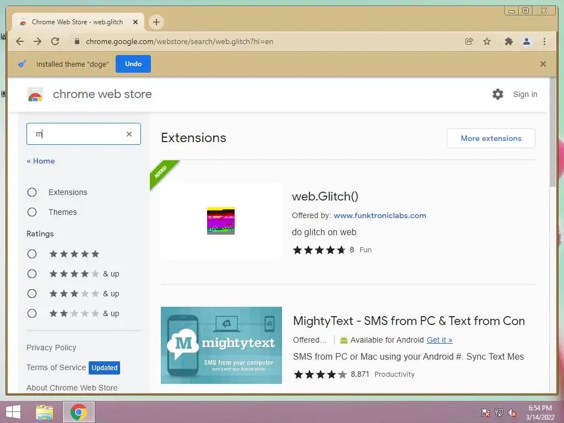
Task: Select the Extensions filter radio button
Action: [32, 192]
